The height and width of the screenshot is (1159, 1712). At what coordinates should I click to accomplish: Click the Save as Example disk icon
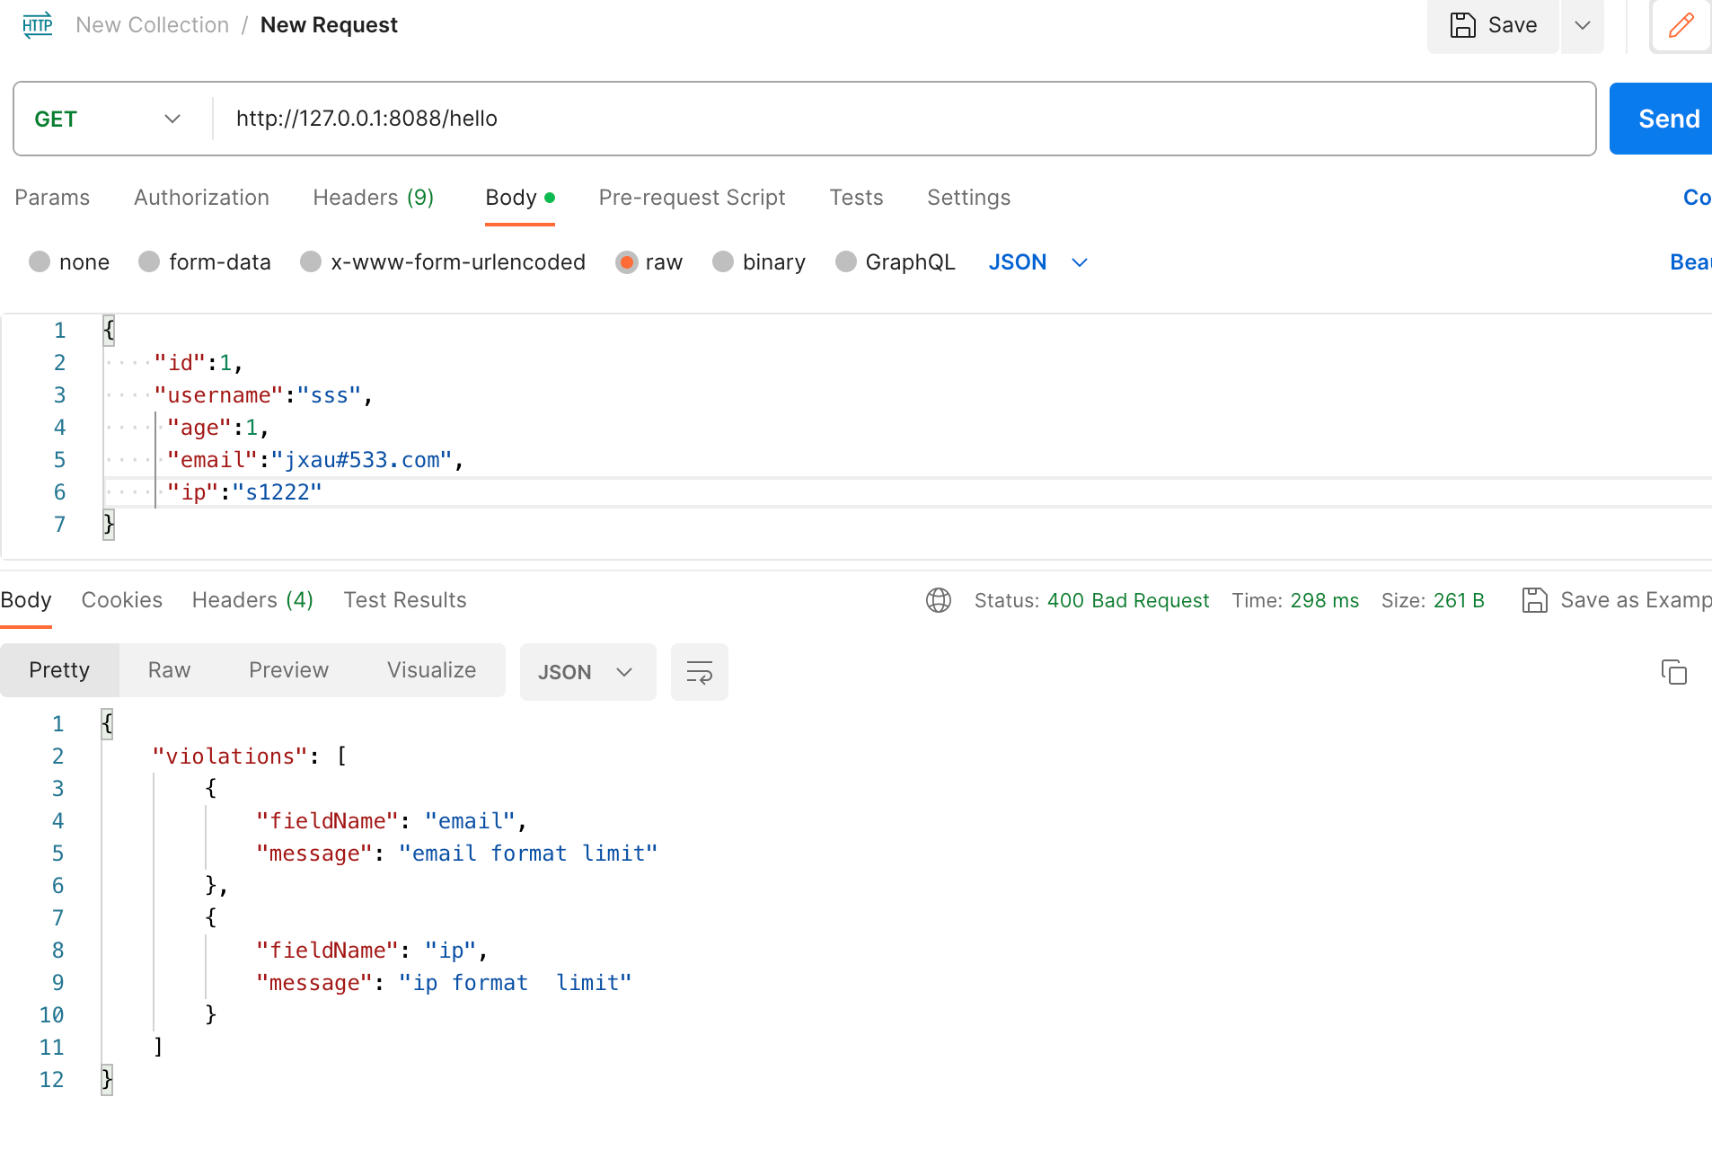1535,600
